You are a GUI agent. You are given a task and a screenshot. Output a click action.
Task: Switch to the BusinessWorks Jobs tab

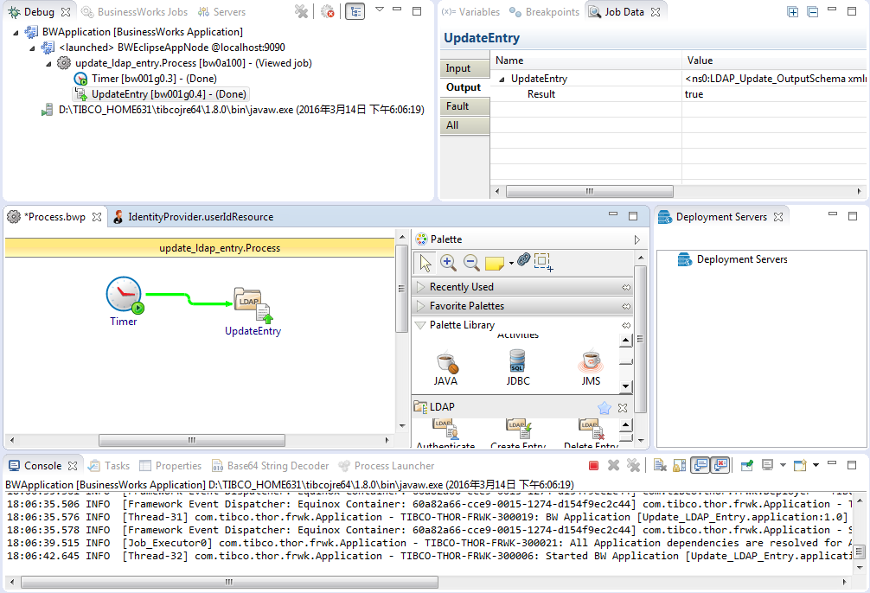point(134,11)
